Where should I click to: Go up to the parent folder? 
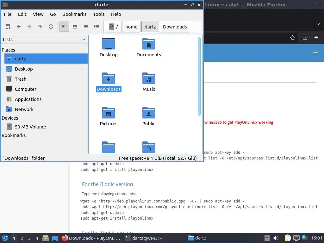[40, 27]
